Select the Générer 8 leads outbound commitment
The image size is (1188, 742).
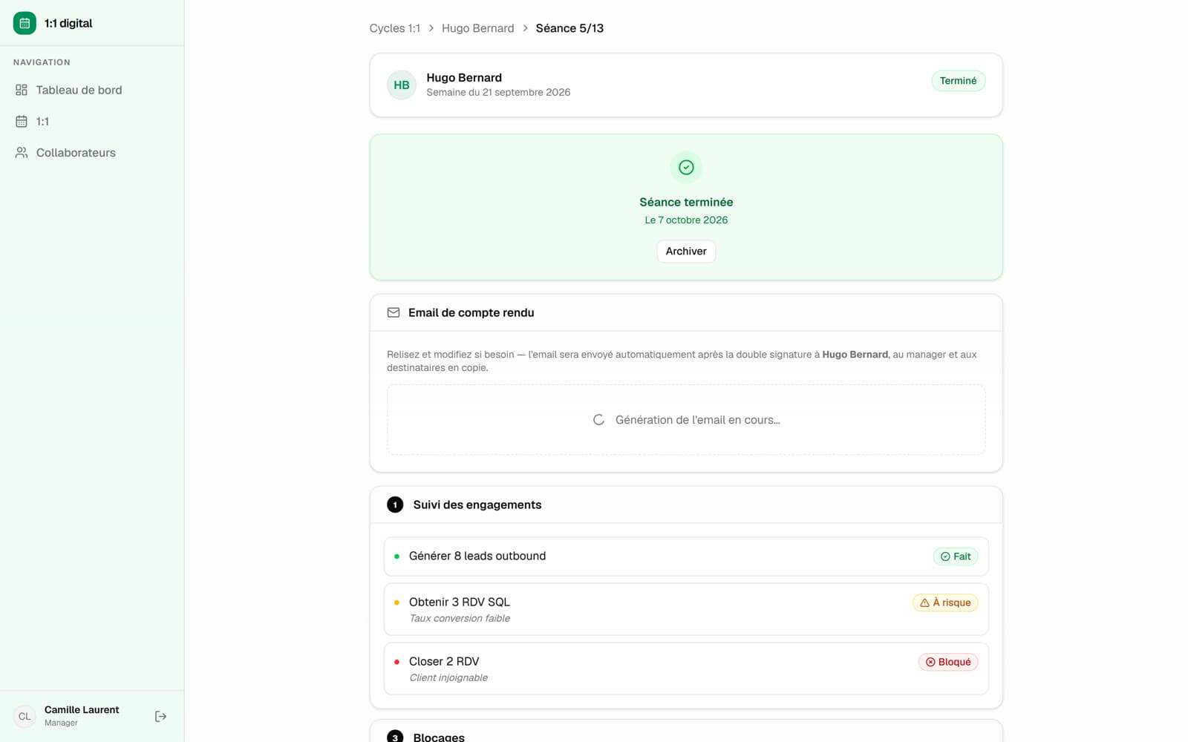[686, 556]
